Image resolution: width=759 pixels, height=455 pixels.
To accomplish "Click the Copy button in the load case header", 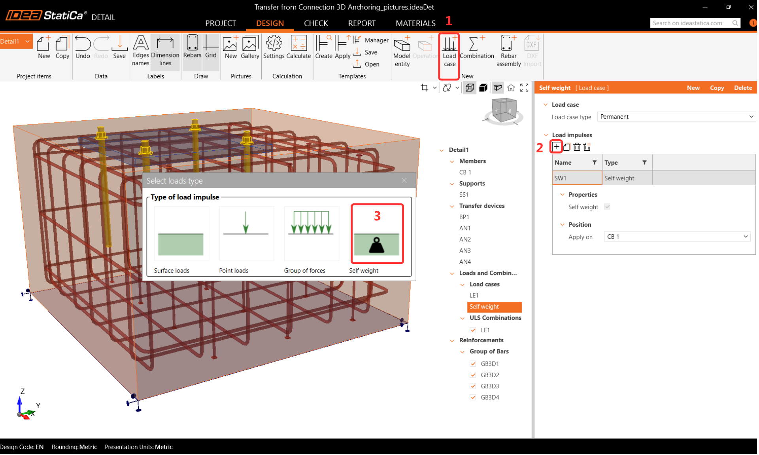I will tap(716, 88).
